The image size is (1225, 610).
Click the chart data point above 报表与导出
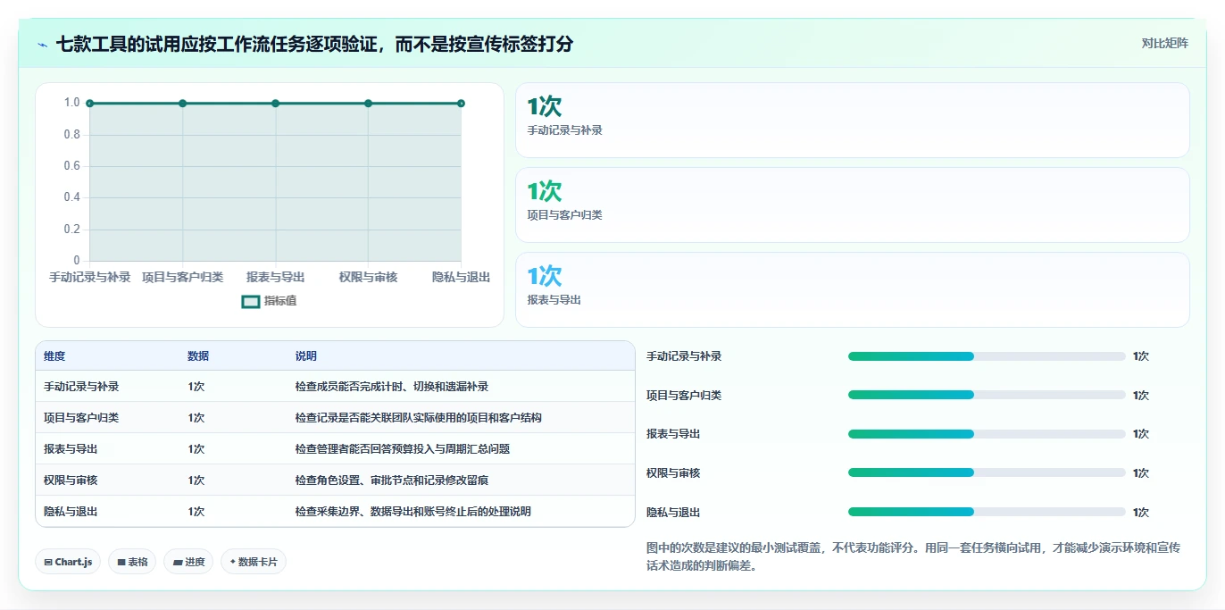(275, 104)
